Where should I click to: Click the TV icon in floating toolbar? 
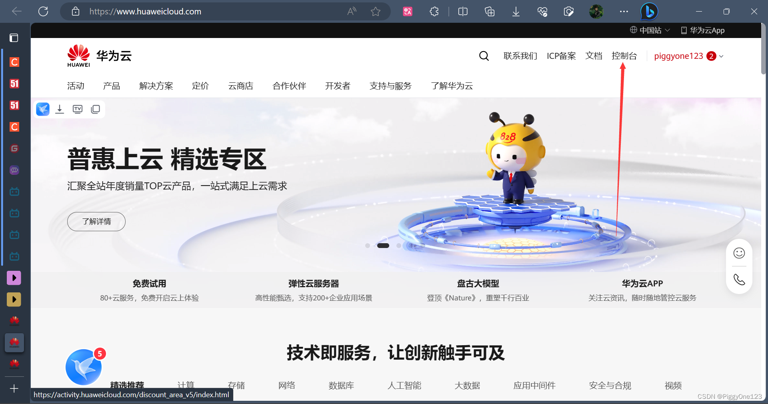[78, 109]
